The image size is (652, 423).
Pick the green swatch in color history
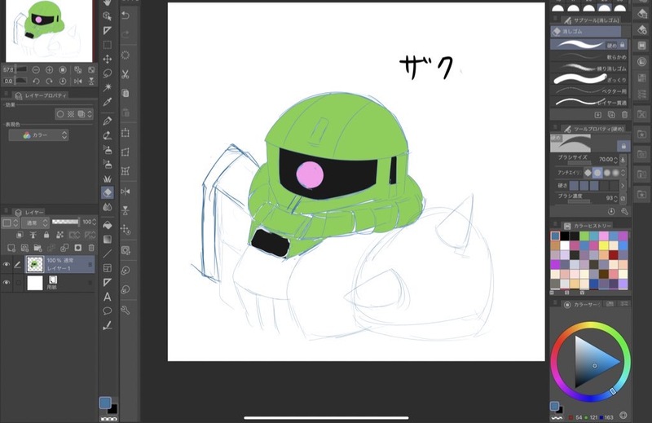[584, 236]
